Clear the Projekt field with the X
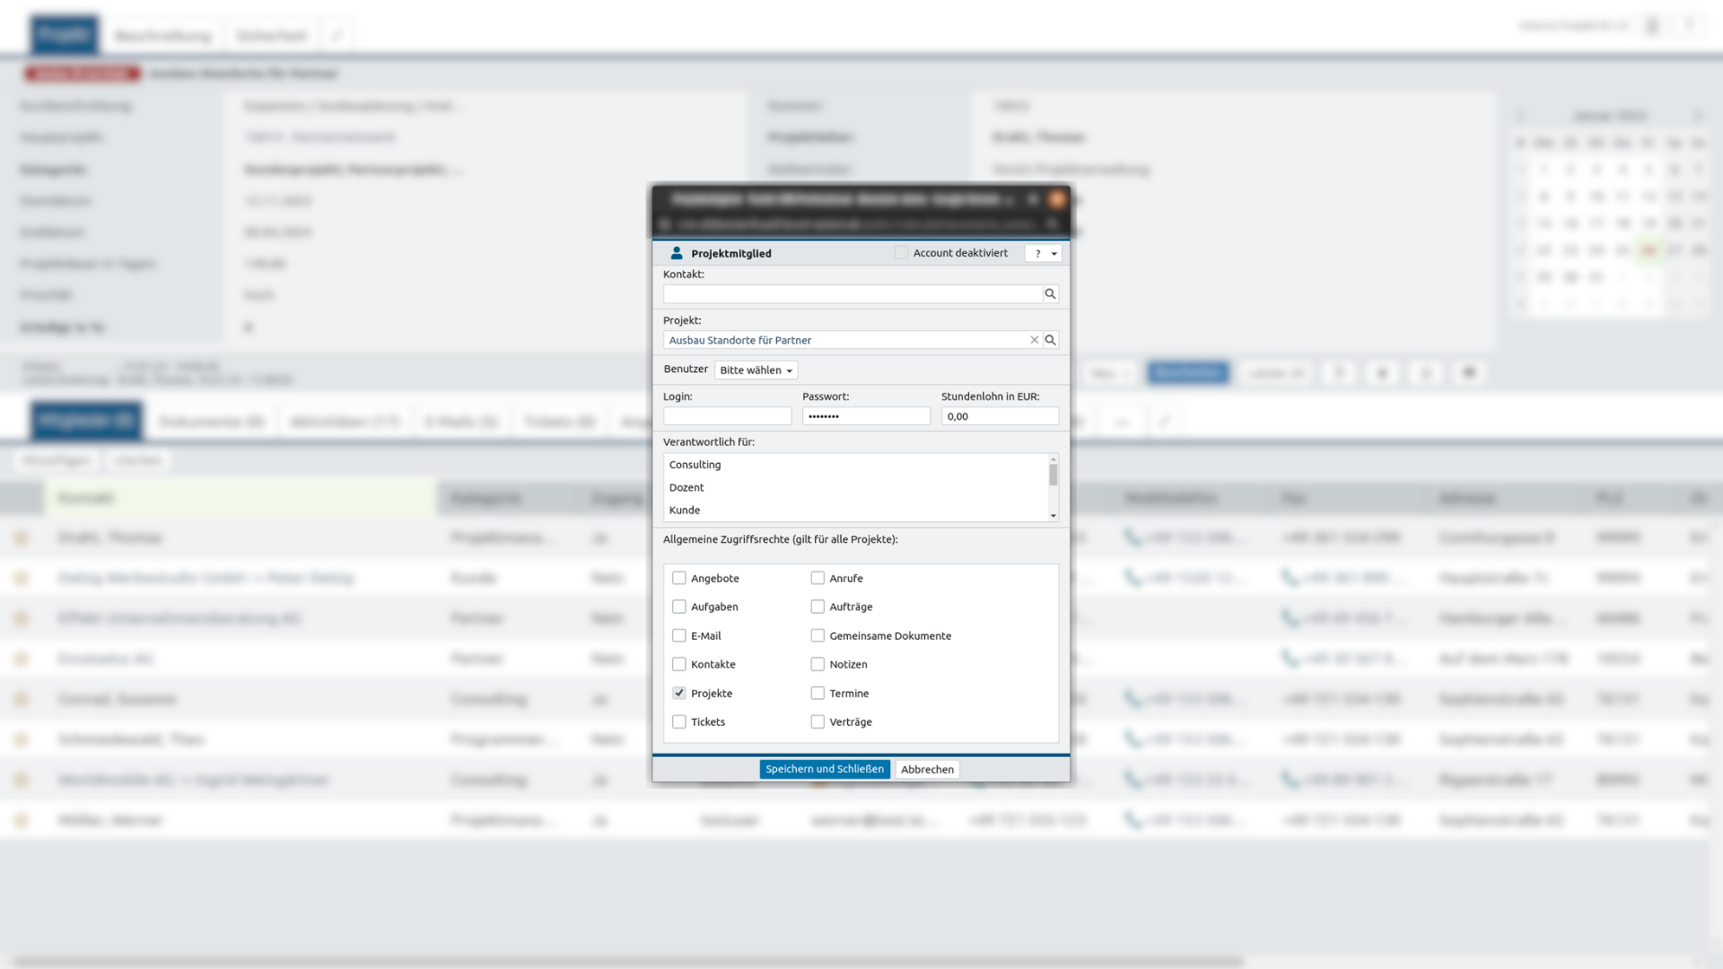1723x969 pixels. (1034, 340)
